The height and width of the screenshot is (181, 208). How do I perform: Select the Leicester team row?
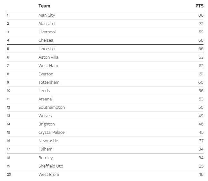[47, 49]
